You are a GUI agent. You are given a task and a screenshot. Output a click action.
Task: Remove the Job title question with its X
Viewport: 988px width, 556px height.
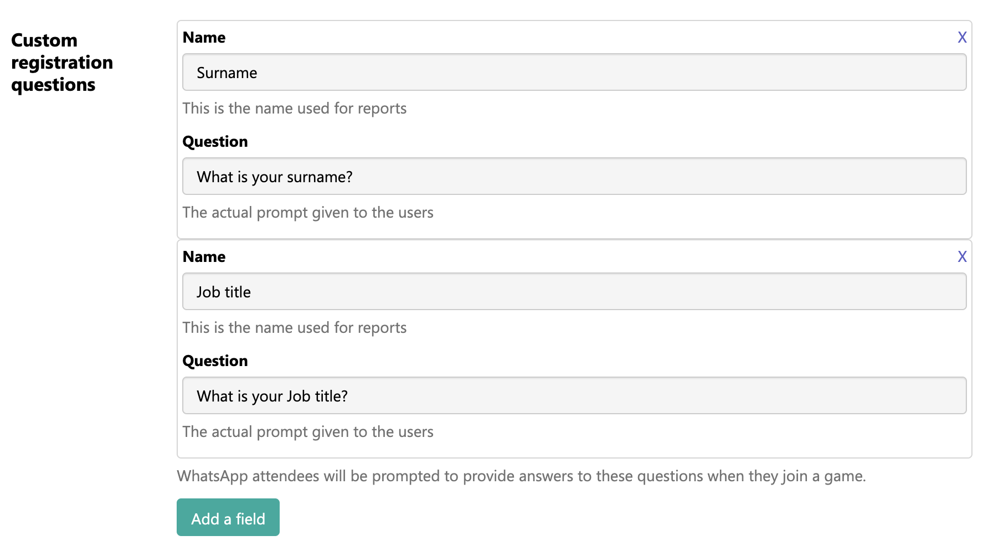(x=962, y=257)
